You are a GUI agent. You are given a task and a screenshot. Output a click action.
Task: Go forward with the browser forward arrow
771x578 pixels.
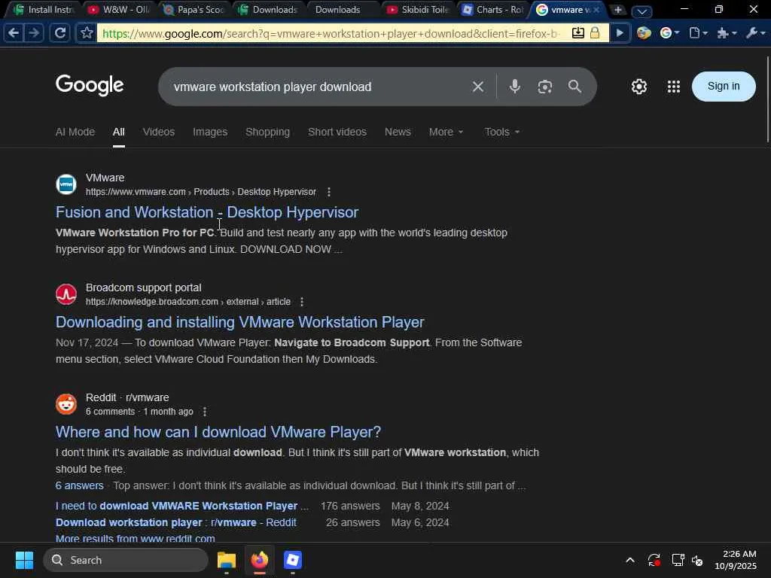(34, 33)
